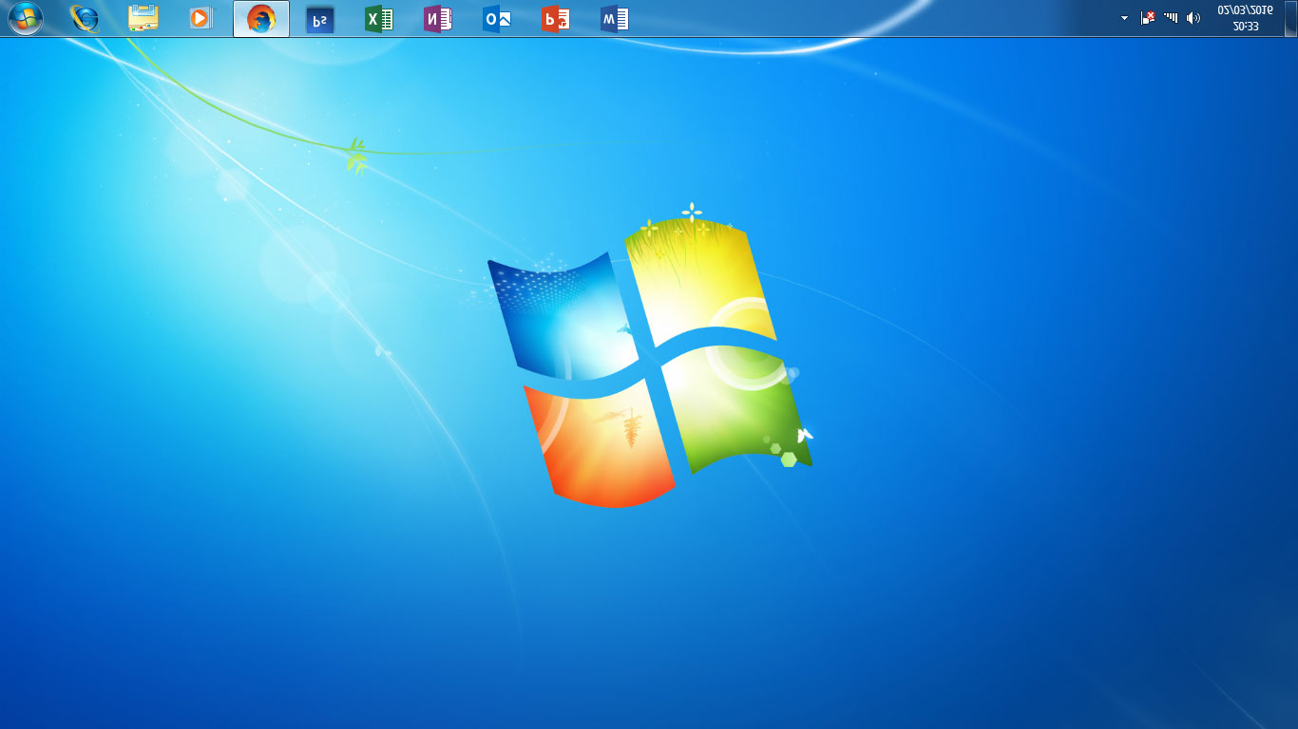The height and width of the screenshot is (729, 1298).
Task: Open Microsoft Outlook
Action: (x=497, y=18)
